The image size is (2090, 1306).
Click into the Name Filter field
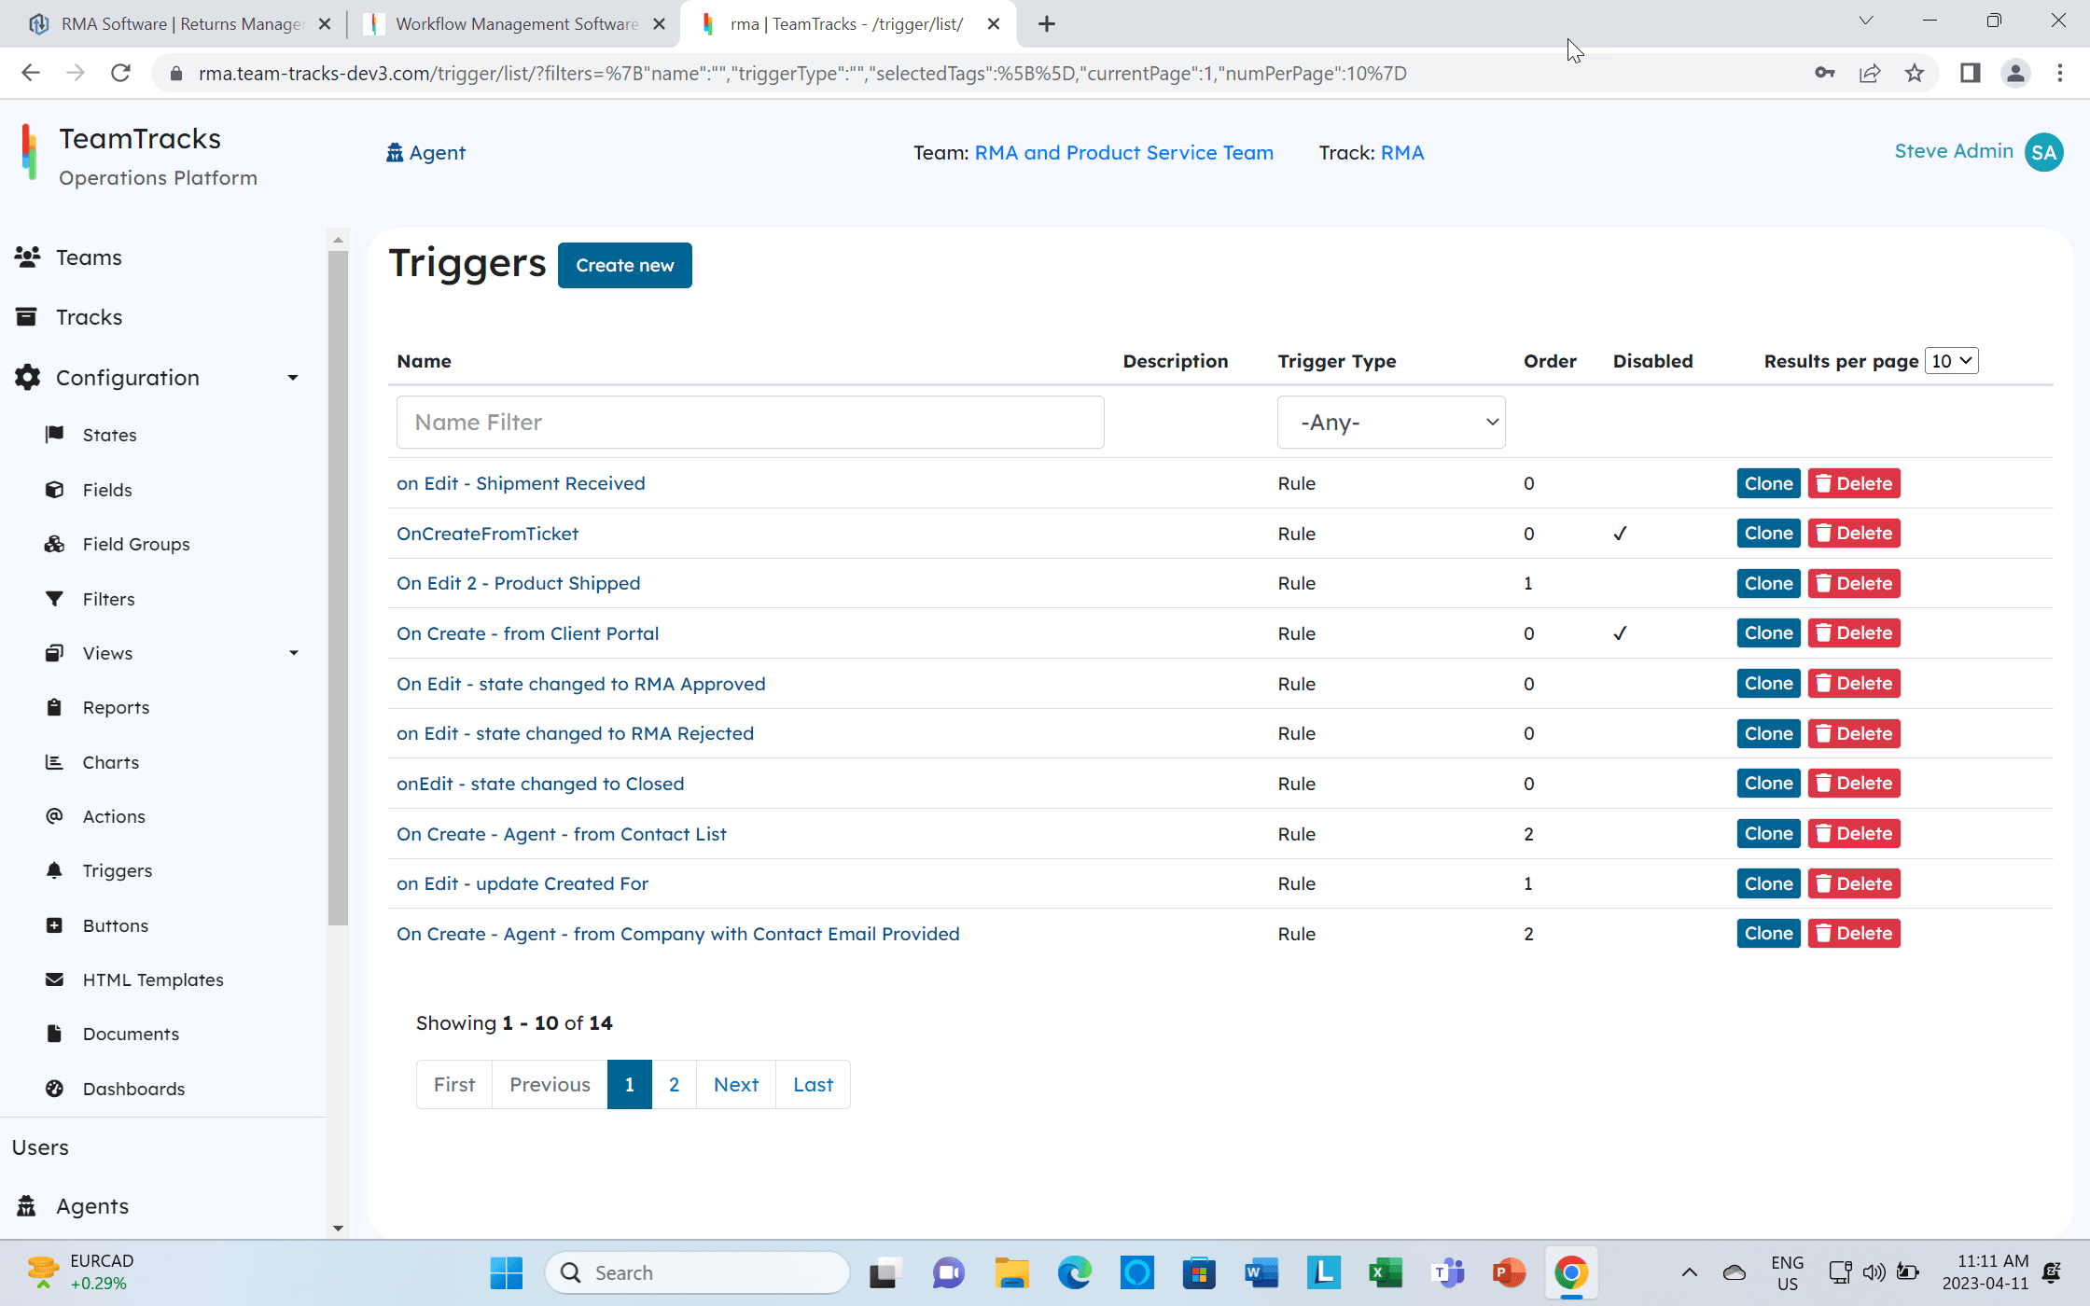pyautogui.click(x=749, y=423)
